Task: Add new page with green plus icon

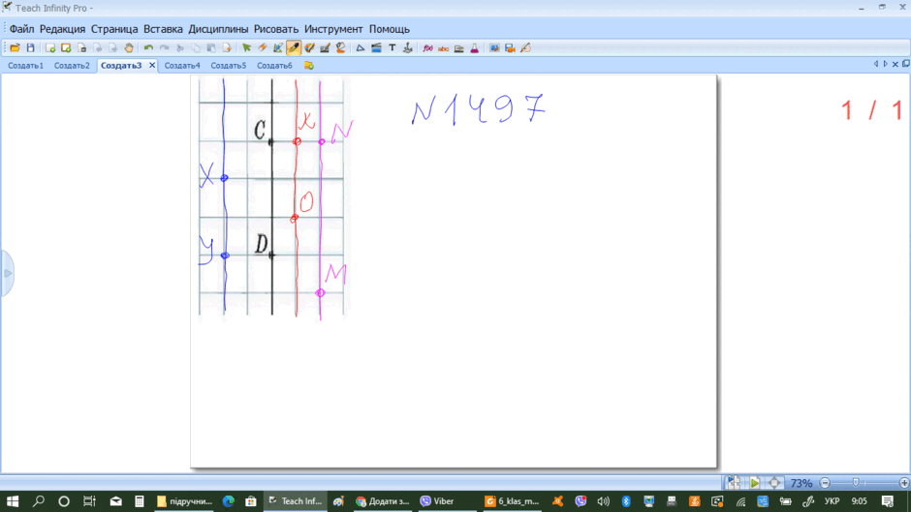Action: click(50, 48)
